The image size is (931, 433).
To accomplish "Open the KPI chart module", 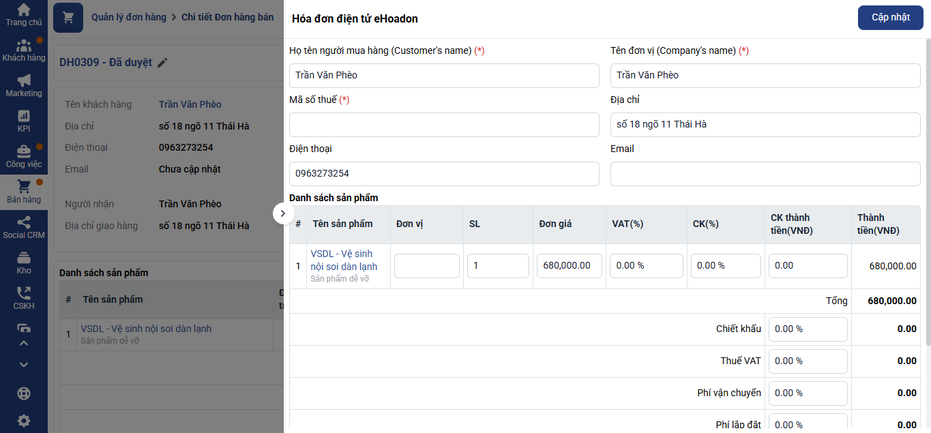I will [x=24, y=121].
